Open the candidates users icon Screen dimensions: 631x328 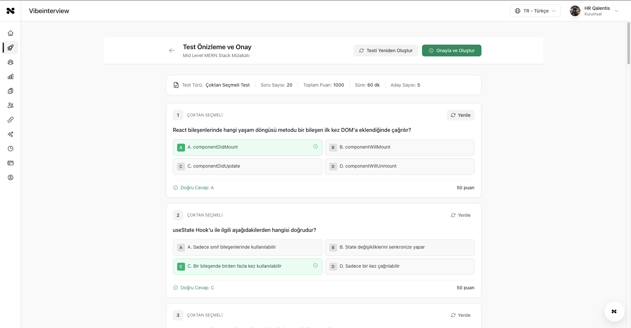pyautogui.click(x=11, y=105)
